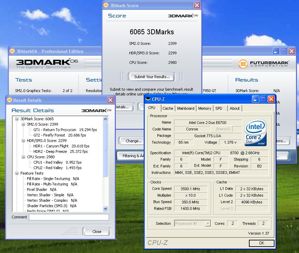Screen dimensions: 299x253
Task: Click the Conroe code name value
Action: pyautogui.click(x=192, y=129)
